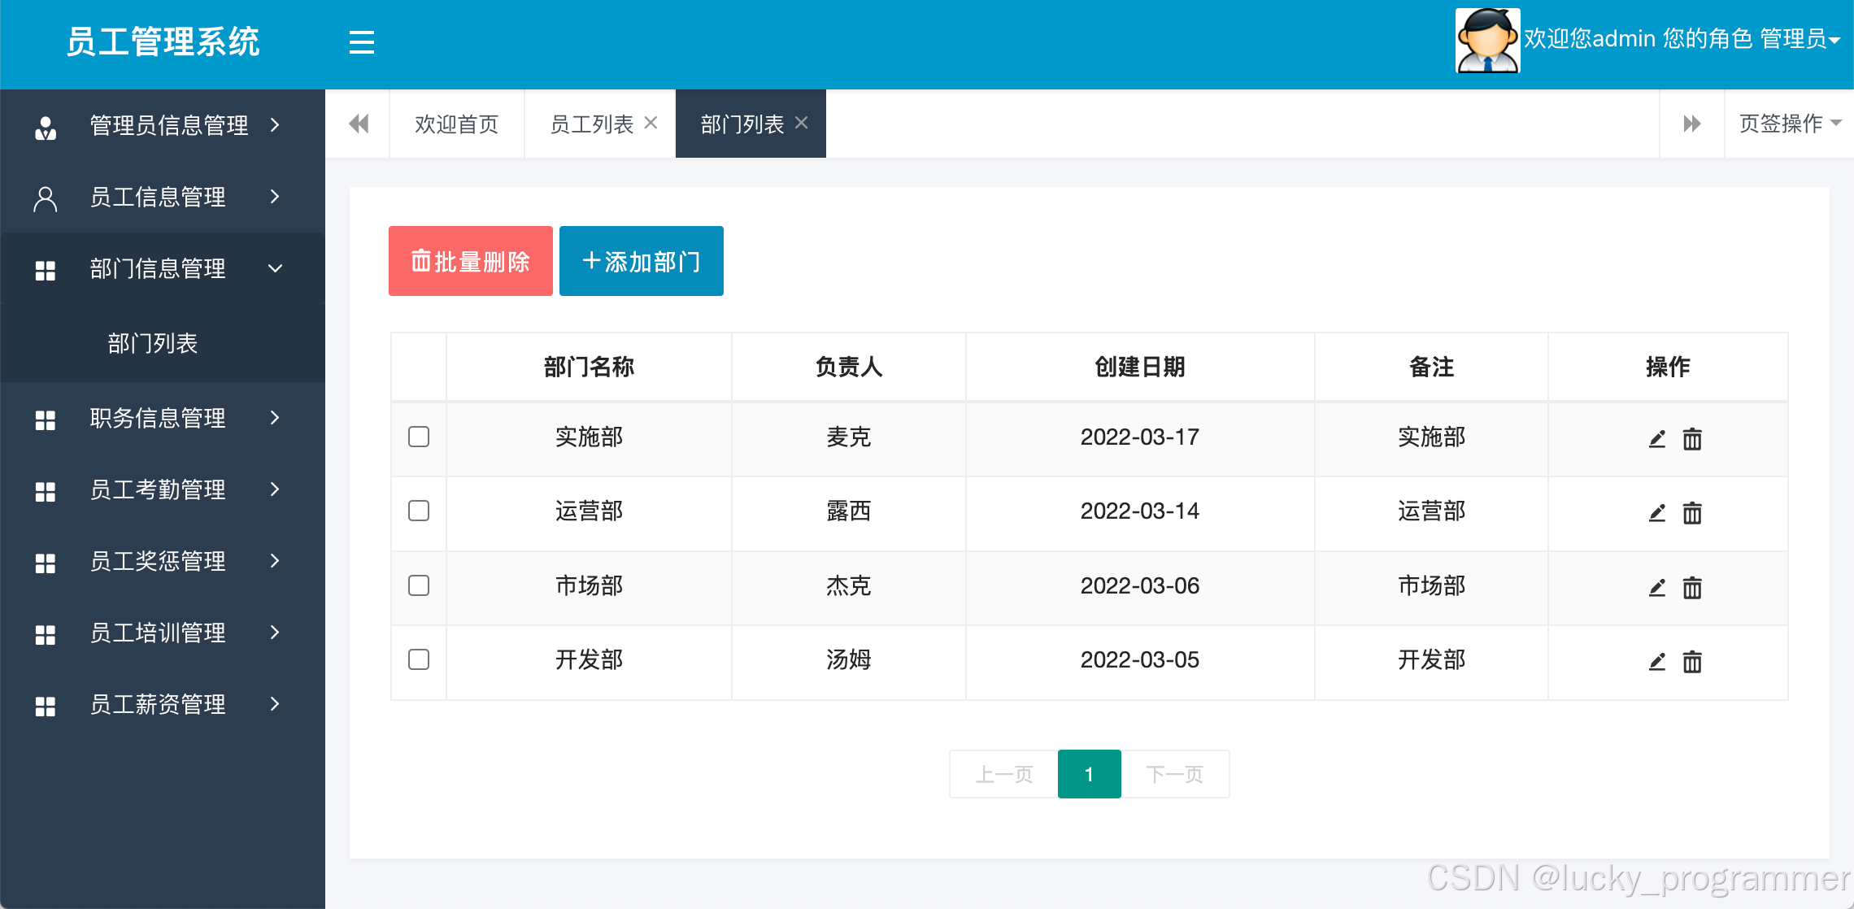Open the 页签操作 dropdown

(1789, 124)
